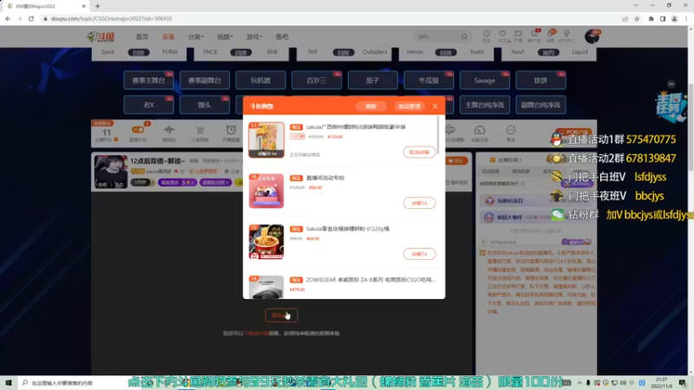Viewport: 694px width, 390px height.
Task: Open the 直播 nav item
Action: [x=168, y=36]
